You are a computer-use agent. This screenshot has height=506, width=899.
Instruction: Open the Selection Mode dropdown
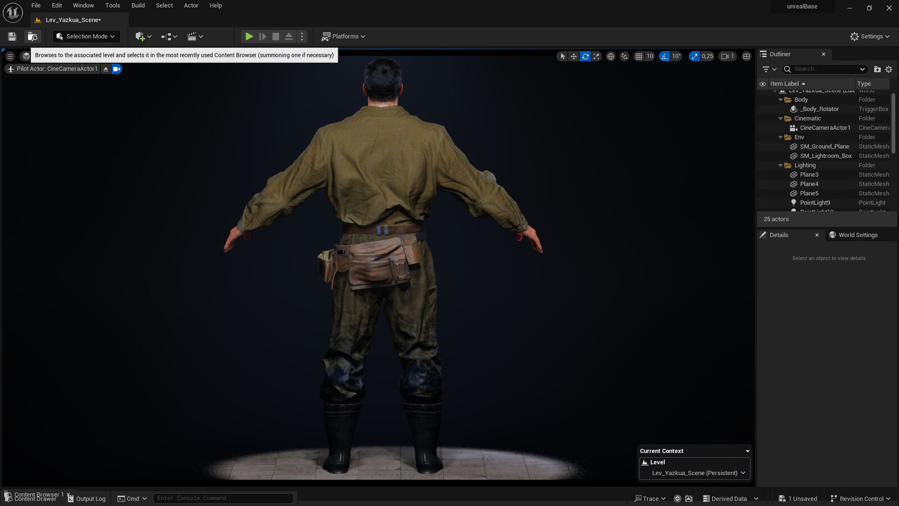point(87,37)
